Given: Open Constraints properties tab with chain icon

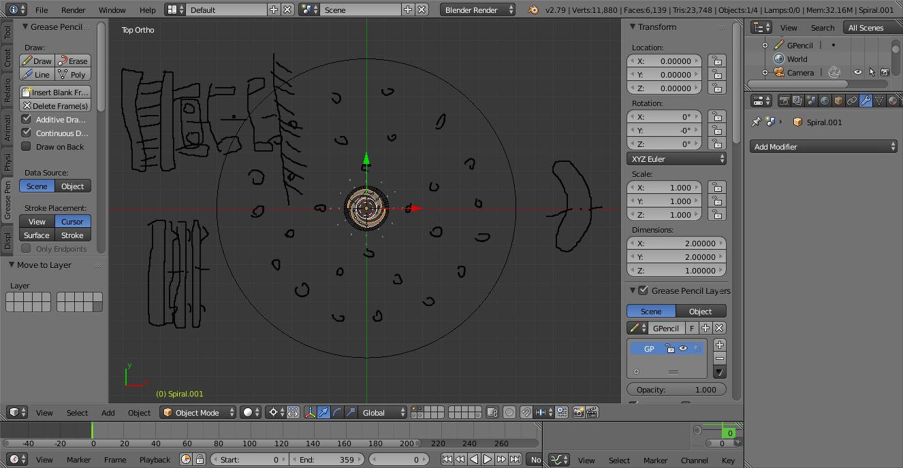Looking at the screenshot, I should [x=853, y=101].
